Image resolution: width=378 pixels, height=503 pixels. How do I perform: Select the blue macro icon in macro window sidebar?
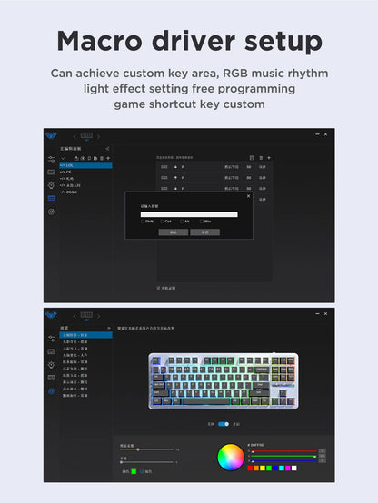tap(52, 199)
